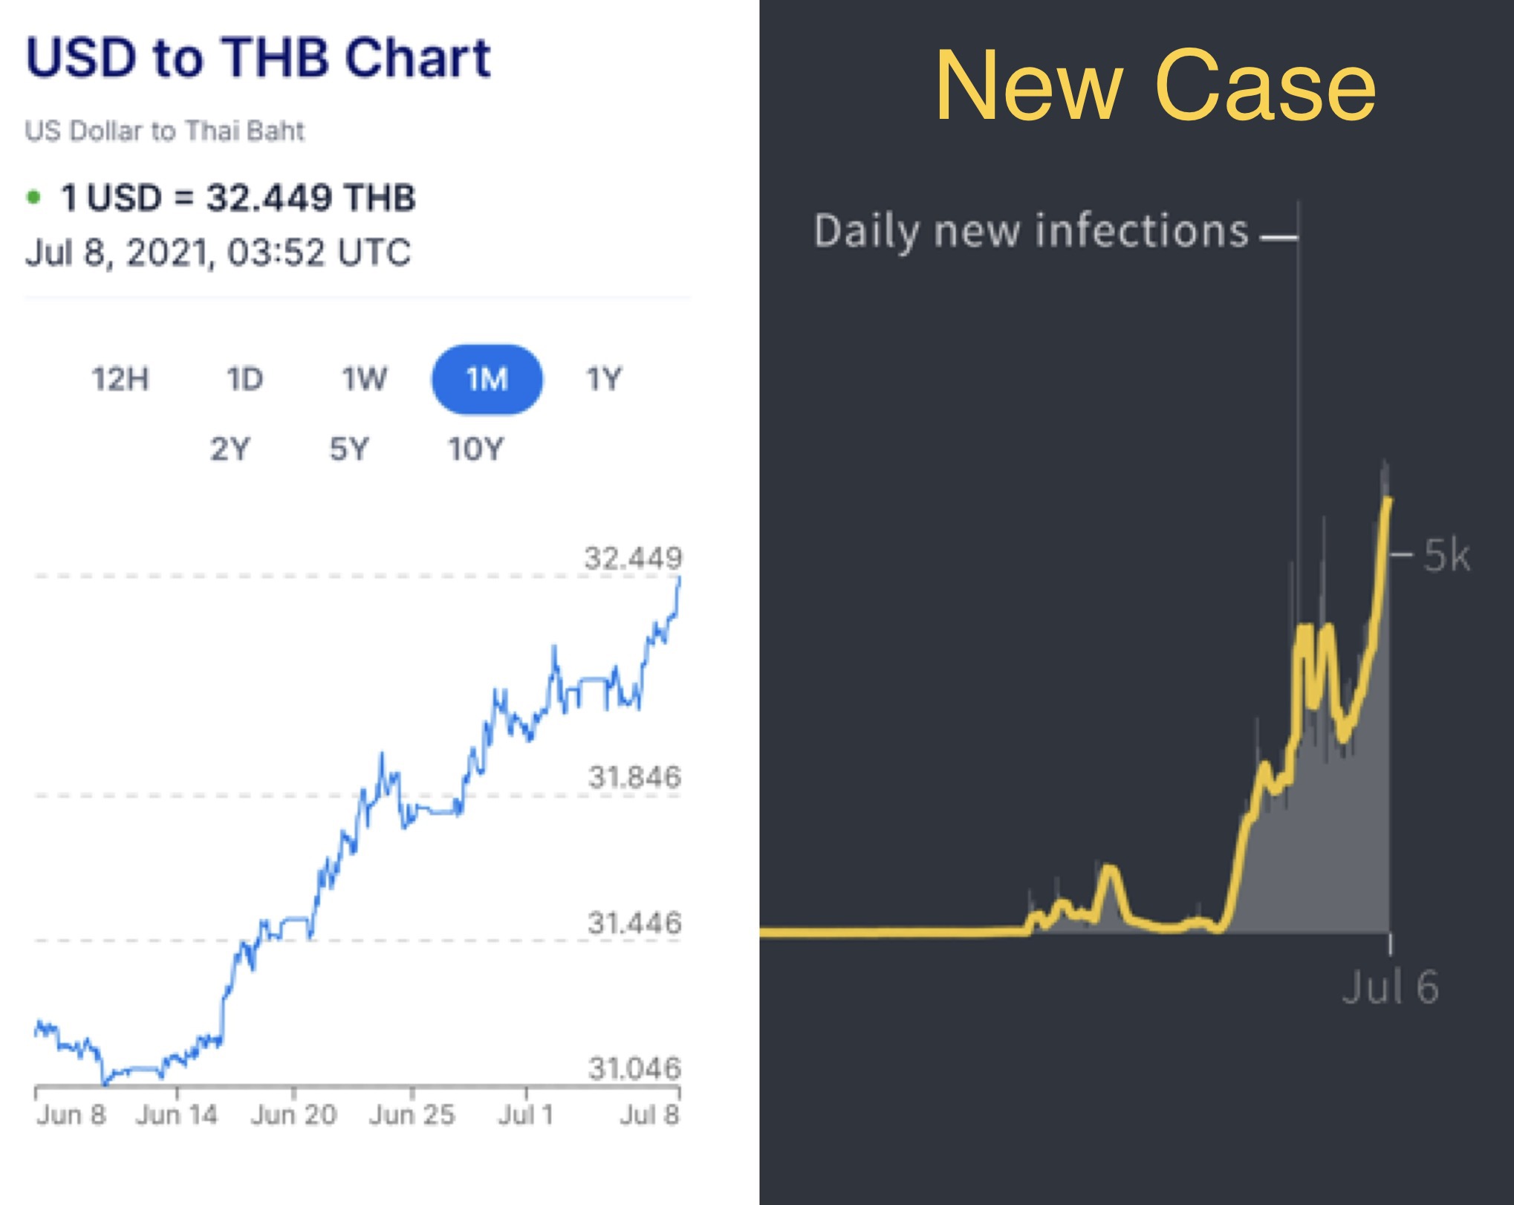The width and height of the screenshot is (1514, 1205).
Task: Select the 1Y time range
Action: (x=603, y=380)
